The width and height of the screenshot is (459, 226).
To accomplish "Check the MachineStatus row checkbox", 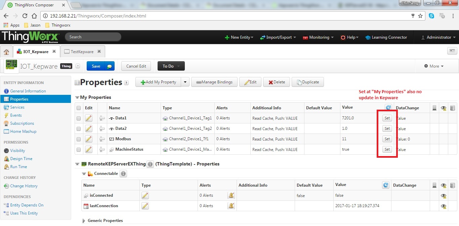I will click(79, 150).
